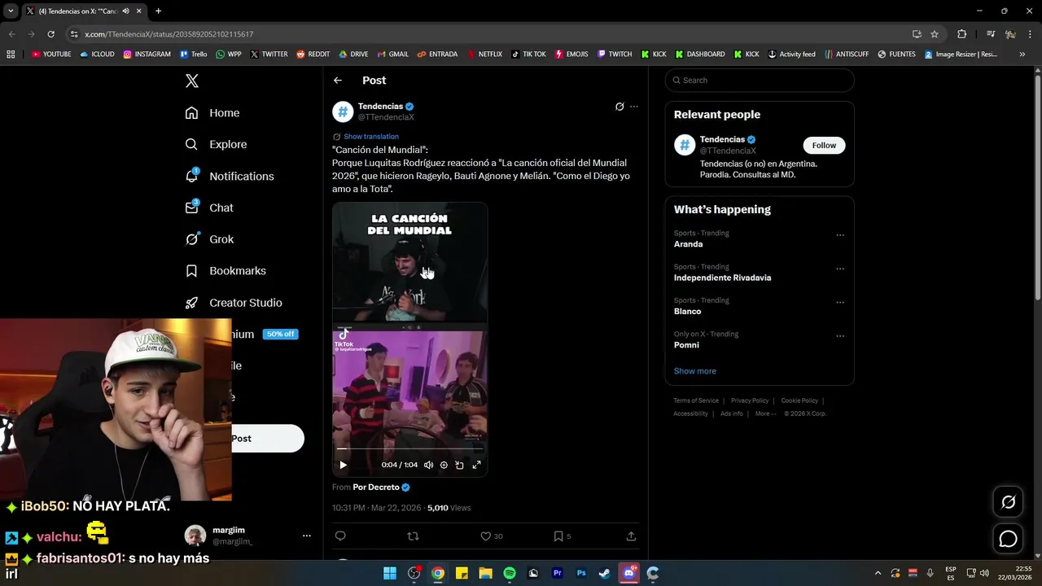Open Creator Studio in the sidebar
The image size is (1042, 586).
pos(234,303)
